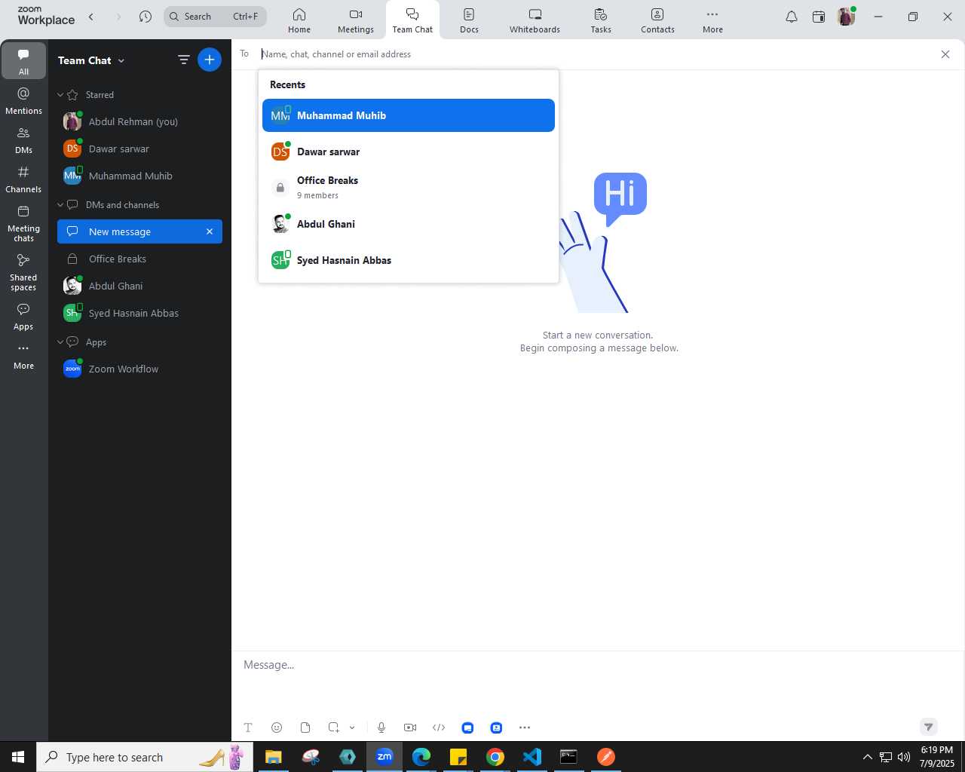Open the second blue app icon in compose bar
The image size is (965, 772).
pos(496,728)
